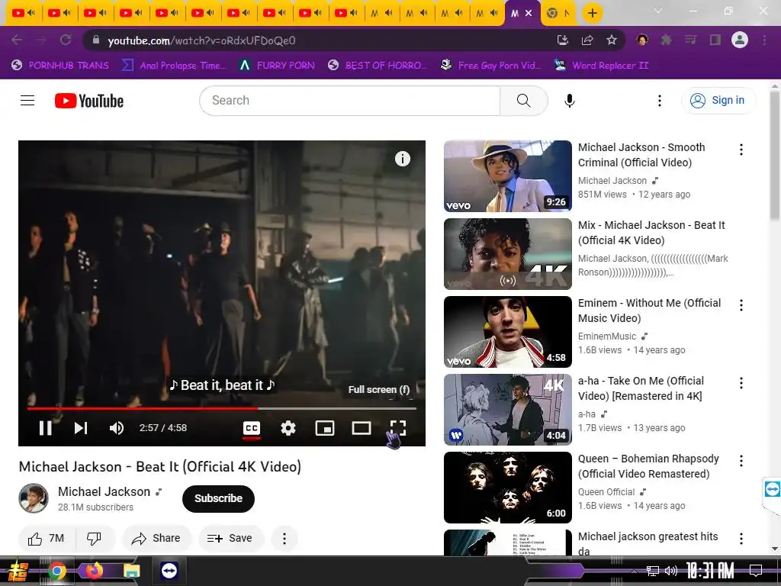This screenshot has width=781, height=586.
Task: Share the Beat It video
Action: click(x=156, y=538)
